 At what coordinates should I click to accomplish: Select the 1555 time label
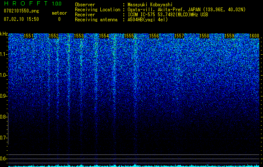129,36
